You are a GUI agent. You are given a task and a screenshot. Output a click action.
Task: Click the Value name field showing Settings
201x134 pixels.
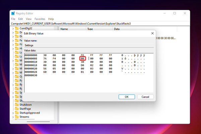pyautogui.click(x=89, y=45)
